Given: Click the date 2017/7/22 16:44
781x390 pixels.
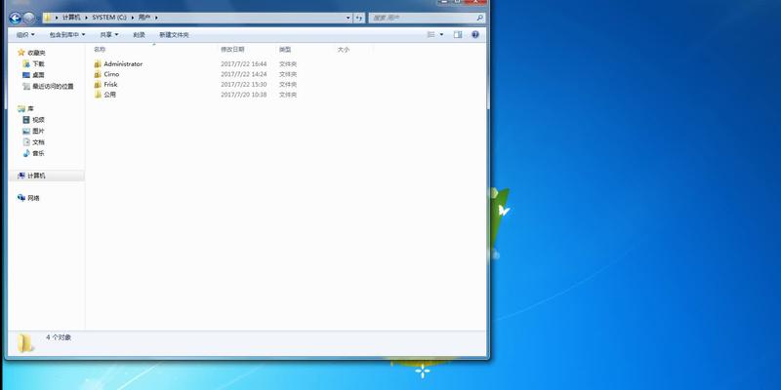Looking at the screenshot, I should 243,64.
